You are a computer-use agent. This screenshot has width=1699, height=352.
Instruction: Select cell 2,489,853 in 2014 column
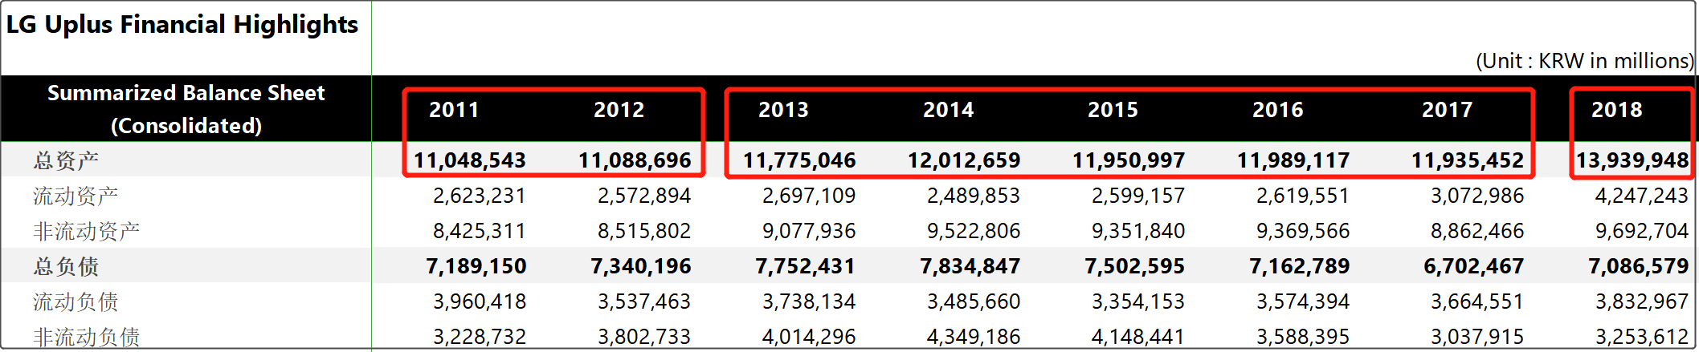point(974,196)
